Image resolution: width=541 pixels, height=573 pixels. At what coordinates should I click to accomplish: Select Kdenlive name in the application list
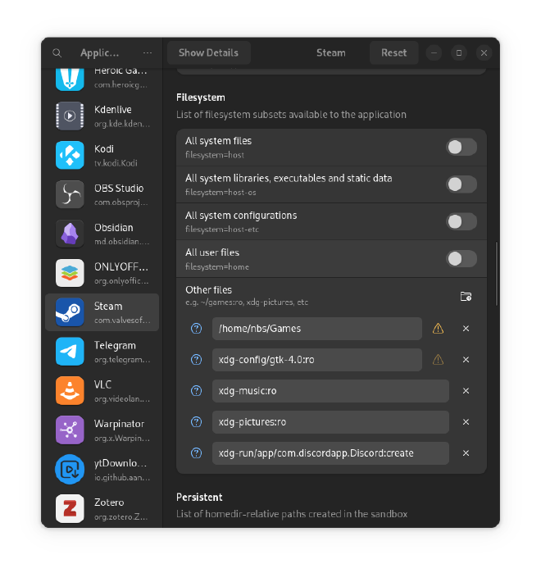(x=113, y=110)
